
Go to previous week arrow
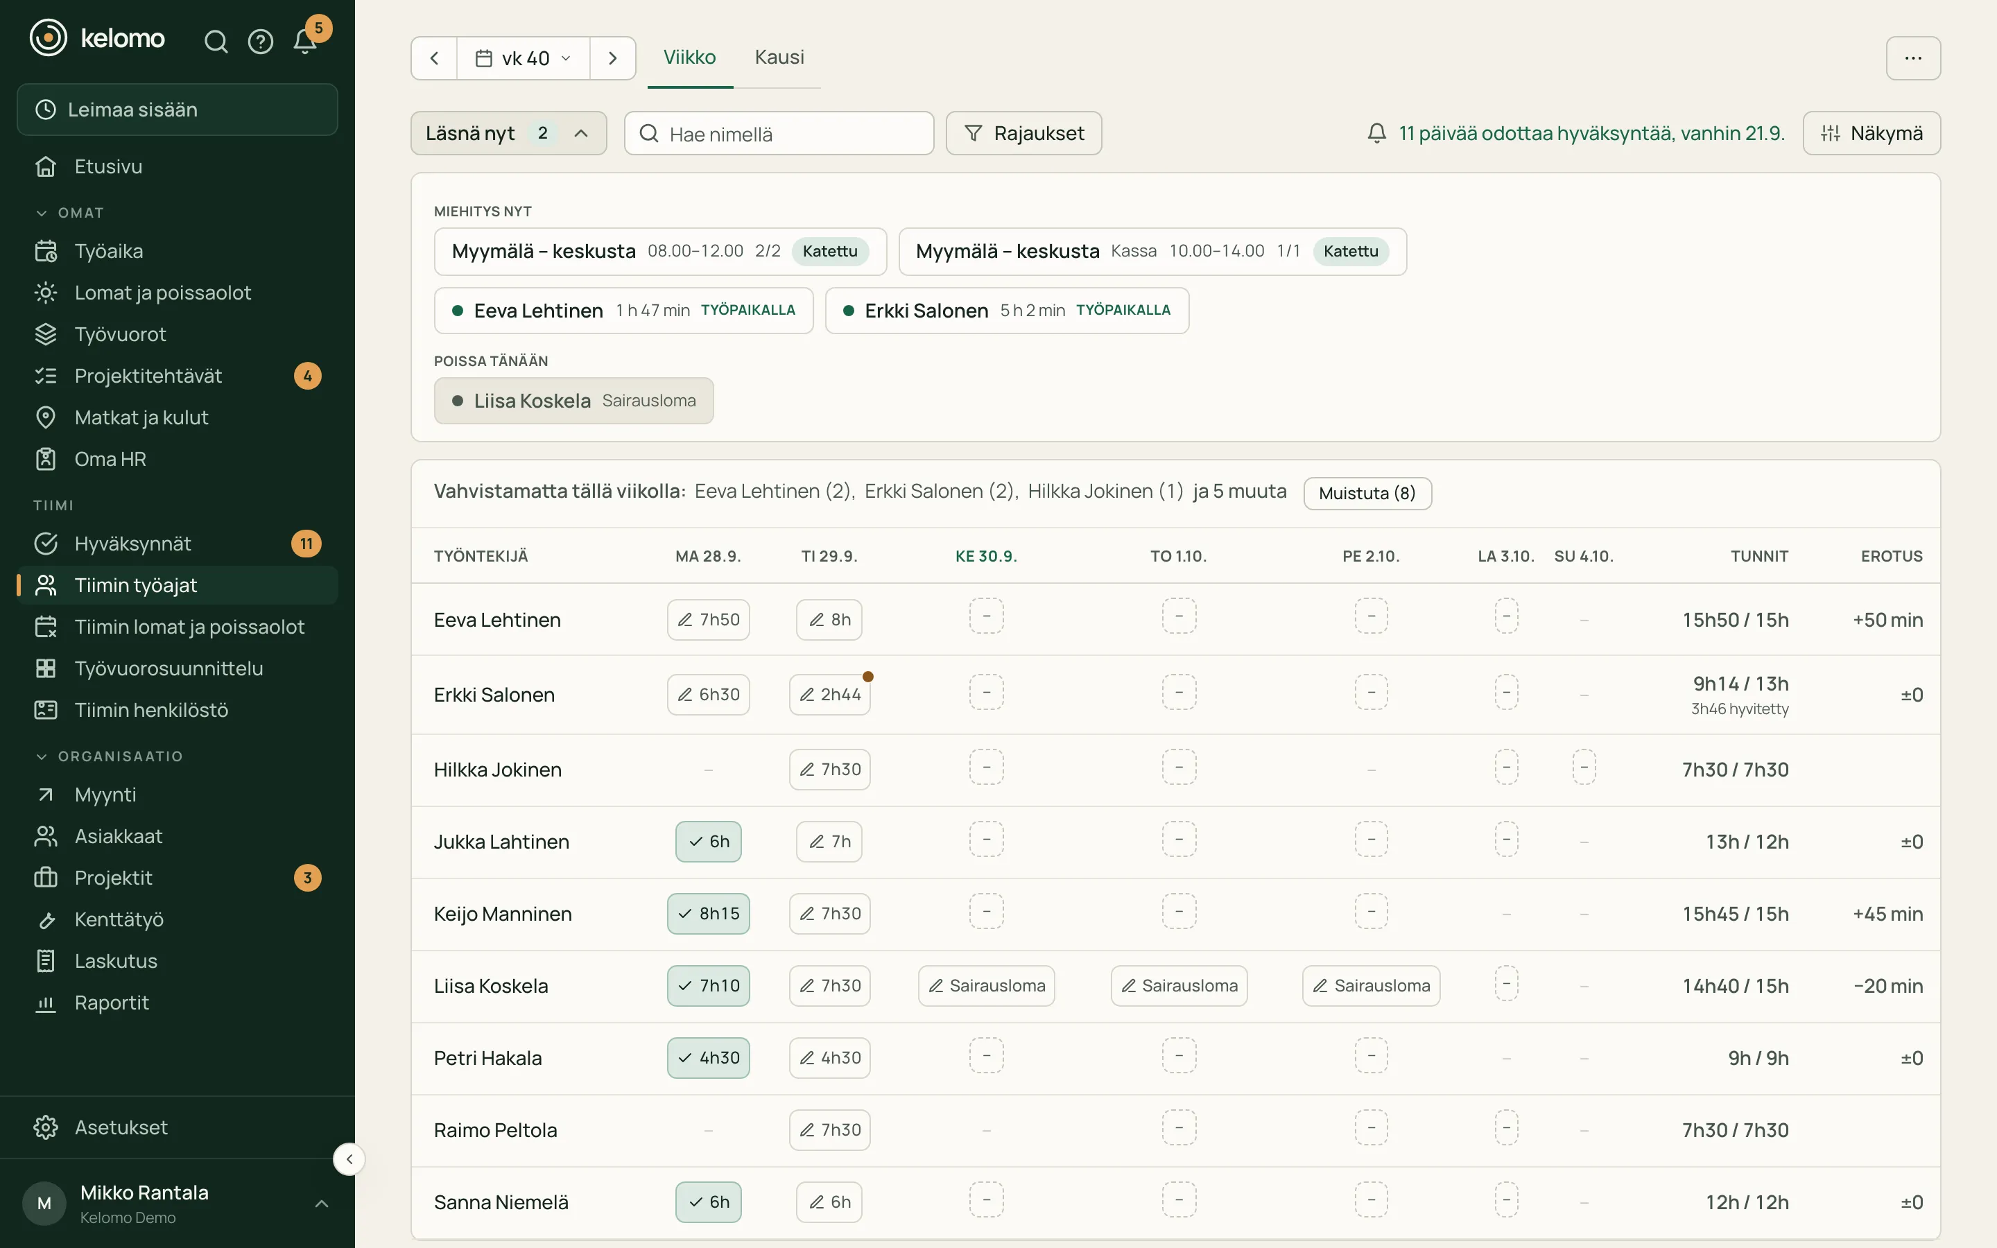pyautogui.click(x=434, y=58)
